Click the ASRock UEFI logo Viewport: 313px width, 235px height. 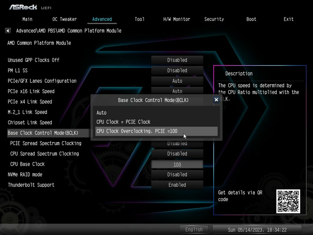[30, 8]
